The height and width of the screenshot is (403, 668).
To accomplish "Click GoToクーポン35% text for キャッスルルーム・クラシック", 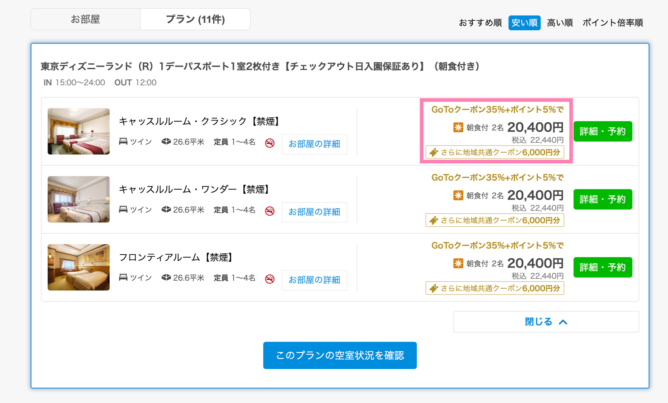I will [x=498, y=109].
